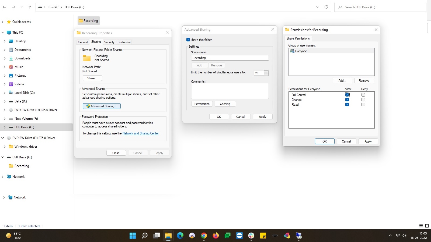Click the Up navigation arrow

coord(30,7)
